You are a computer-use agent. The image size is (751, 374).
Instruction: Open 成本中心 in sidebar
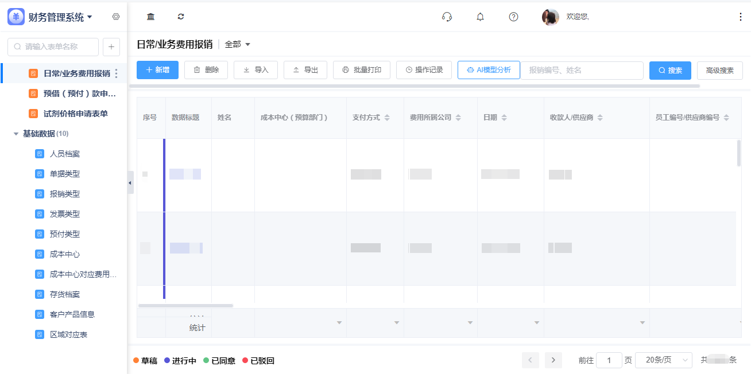click(64, 254)
